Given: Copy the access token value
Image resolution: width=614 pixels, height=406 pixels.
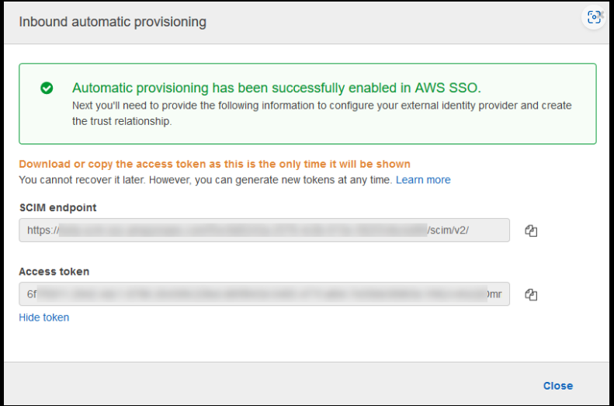Looking at the screenshot, I should tap(531, 294).
